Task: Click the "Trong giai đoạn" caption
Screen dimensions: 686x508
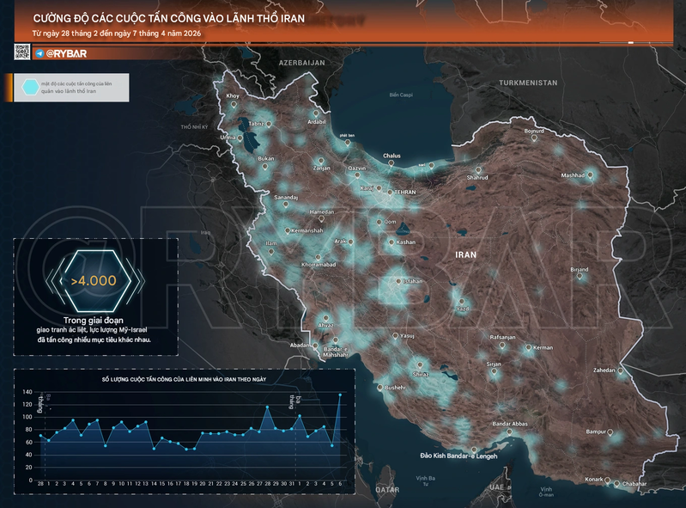Action: tap(94, 320)
